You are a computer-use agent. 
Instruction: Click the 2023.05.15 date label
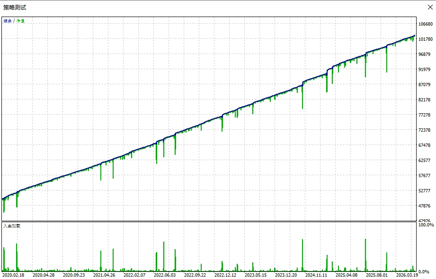coord(256,275)
